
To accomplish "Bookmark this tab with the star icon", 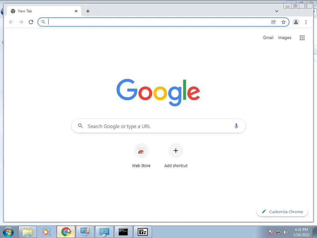I will coord(284,22).
